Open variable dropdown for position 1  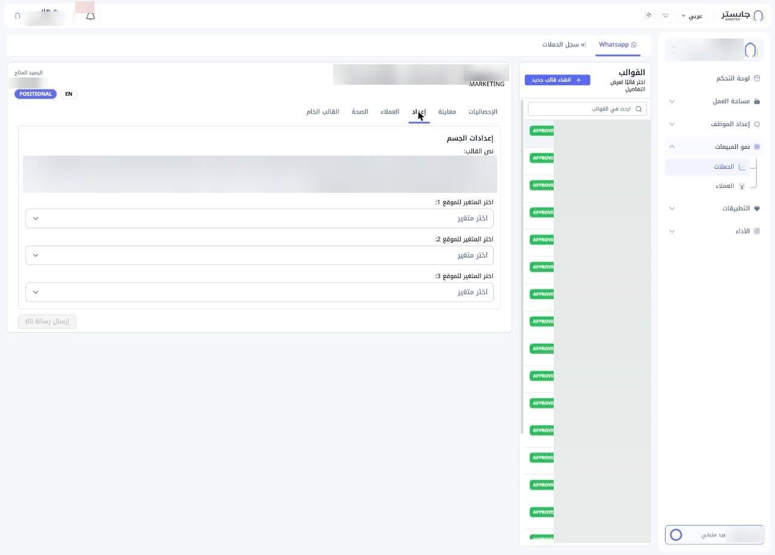pyautogui.click(x=260, y=218)
